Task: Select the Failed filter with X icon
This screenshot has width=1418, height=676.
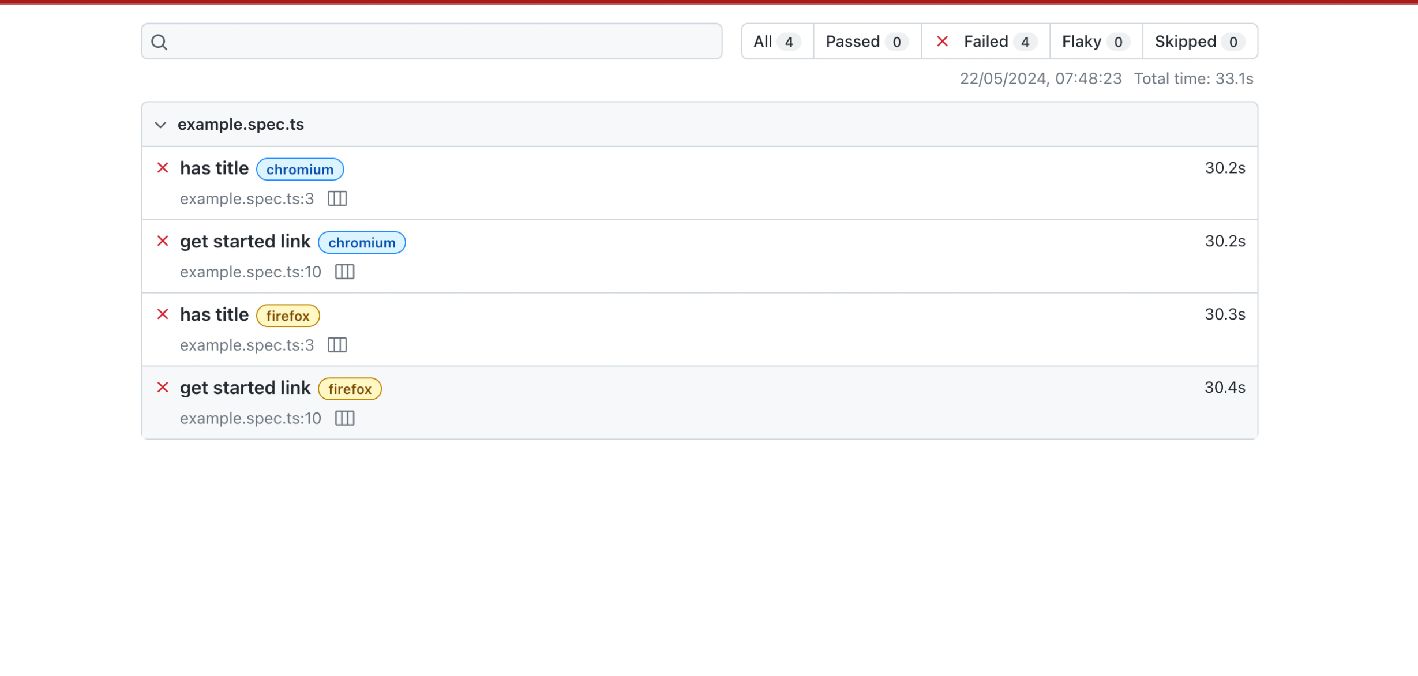Action: click(986, 42)
